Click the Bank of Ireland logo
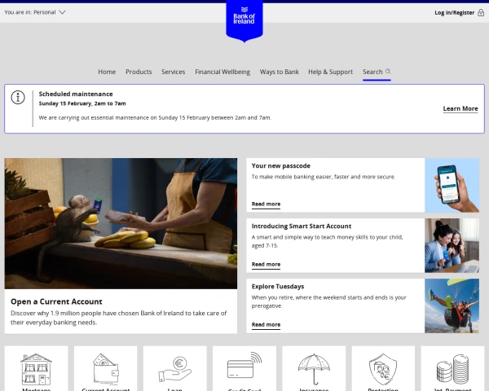The image size is (489, 391). pos(244,18)
